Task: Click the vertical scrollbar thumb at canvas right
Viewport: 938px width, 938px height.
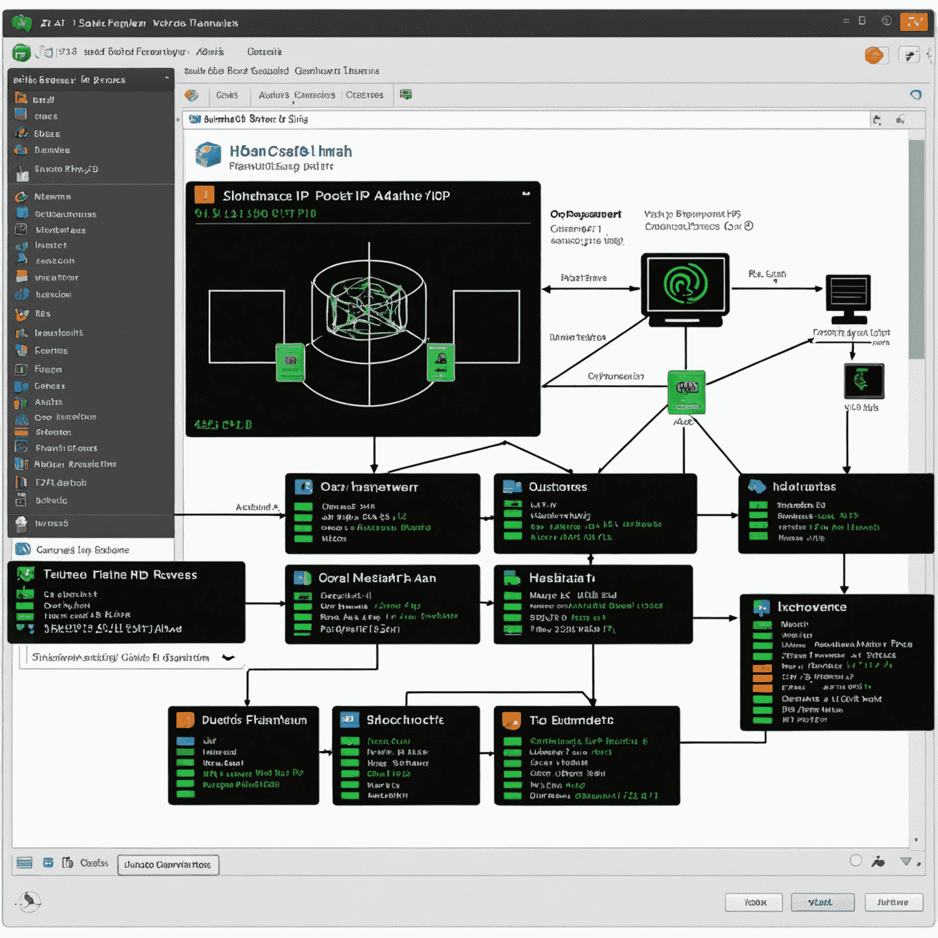Action: pos(916,250)
